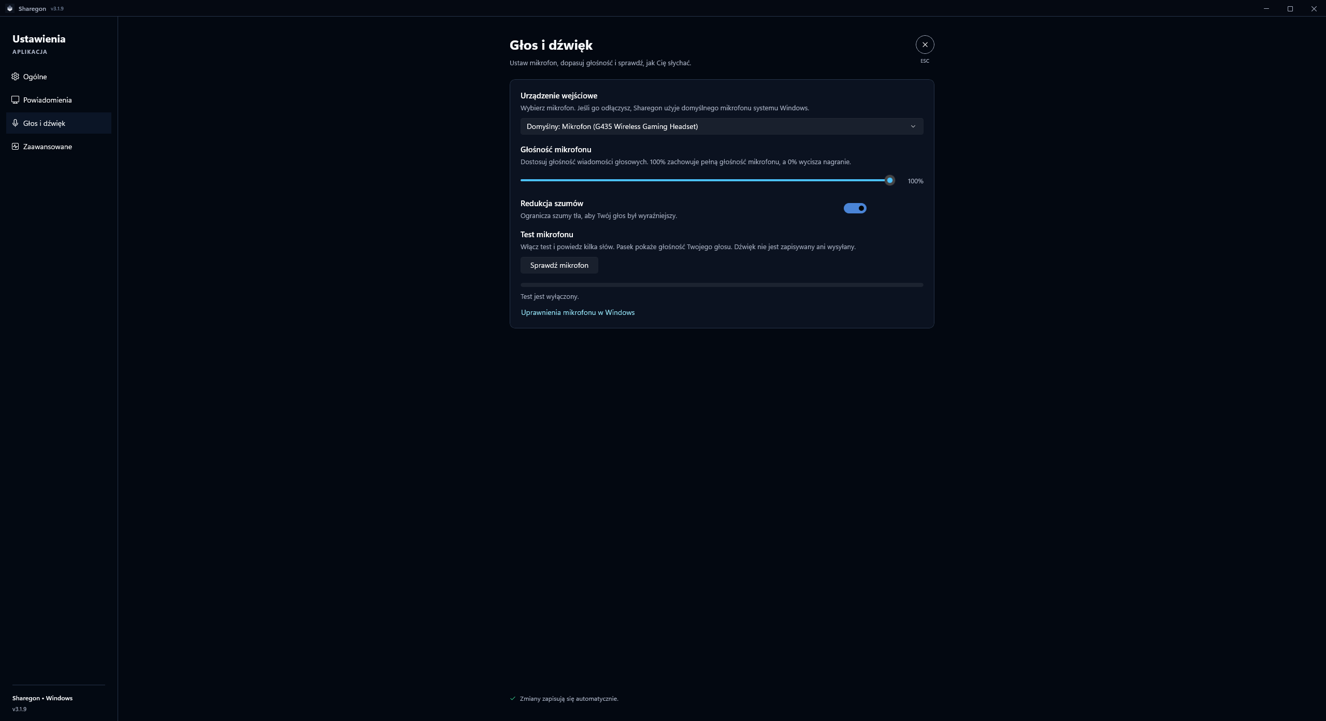Click the 'Głośność mikrofonu' heading

(x=556, y=150)
